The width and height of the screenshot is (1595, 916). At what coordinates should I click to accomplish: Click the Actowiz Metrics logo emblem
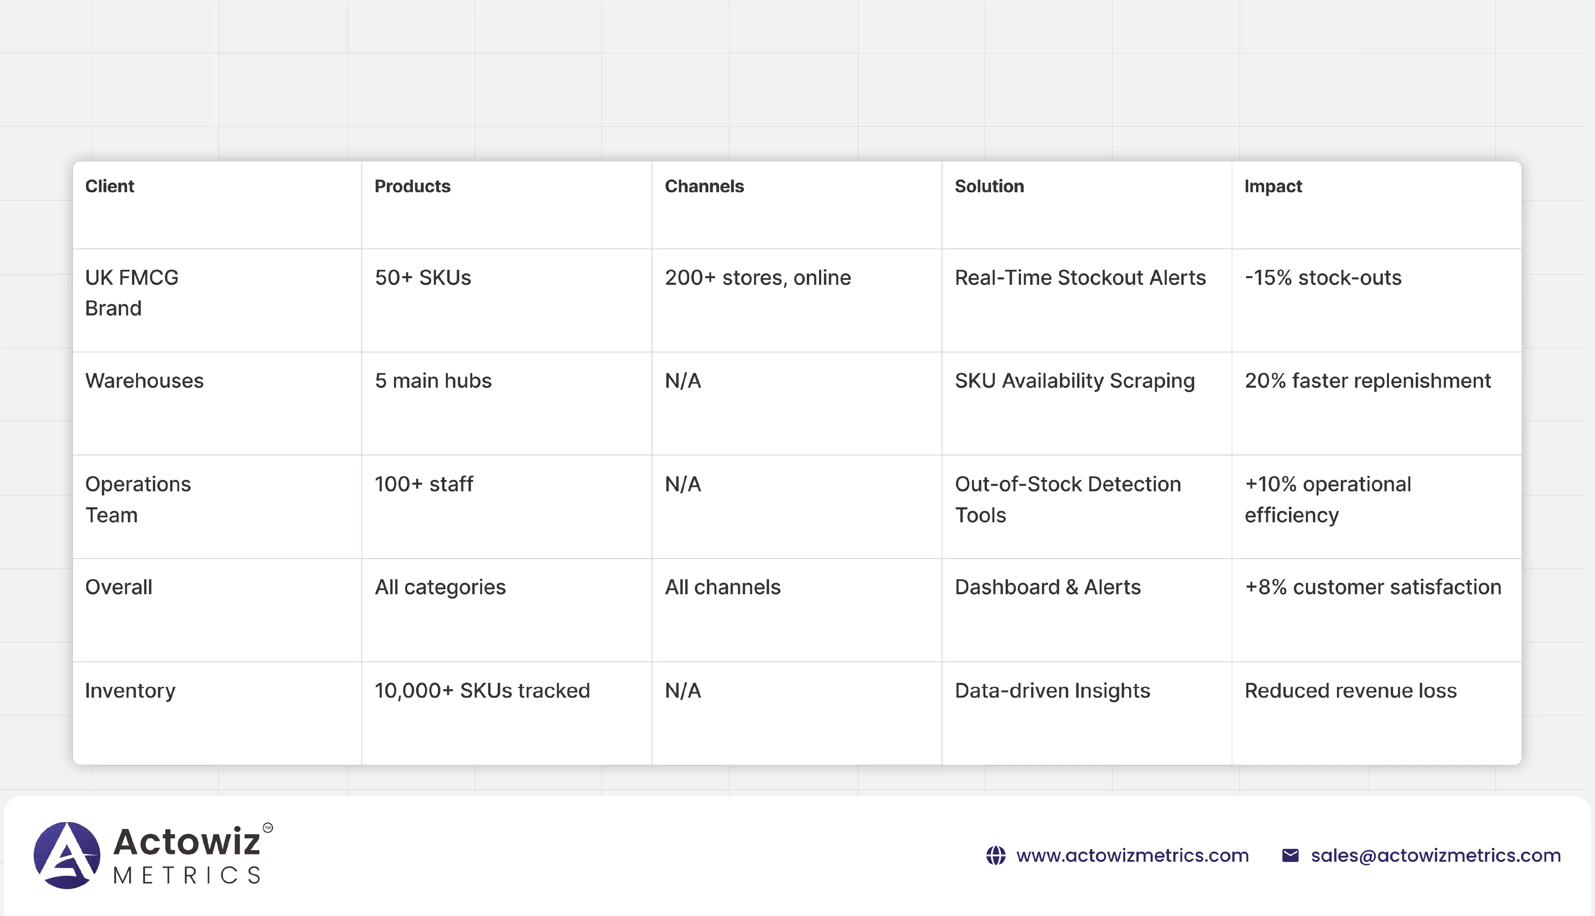(67, 855)
